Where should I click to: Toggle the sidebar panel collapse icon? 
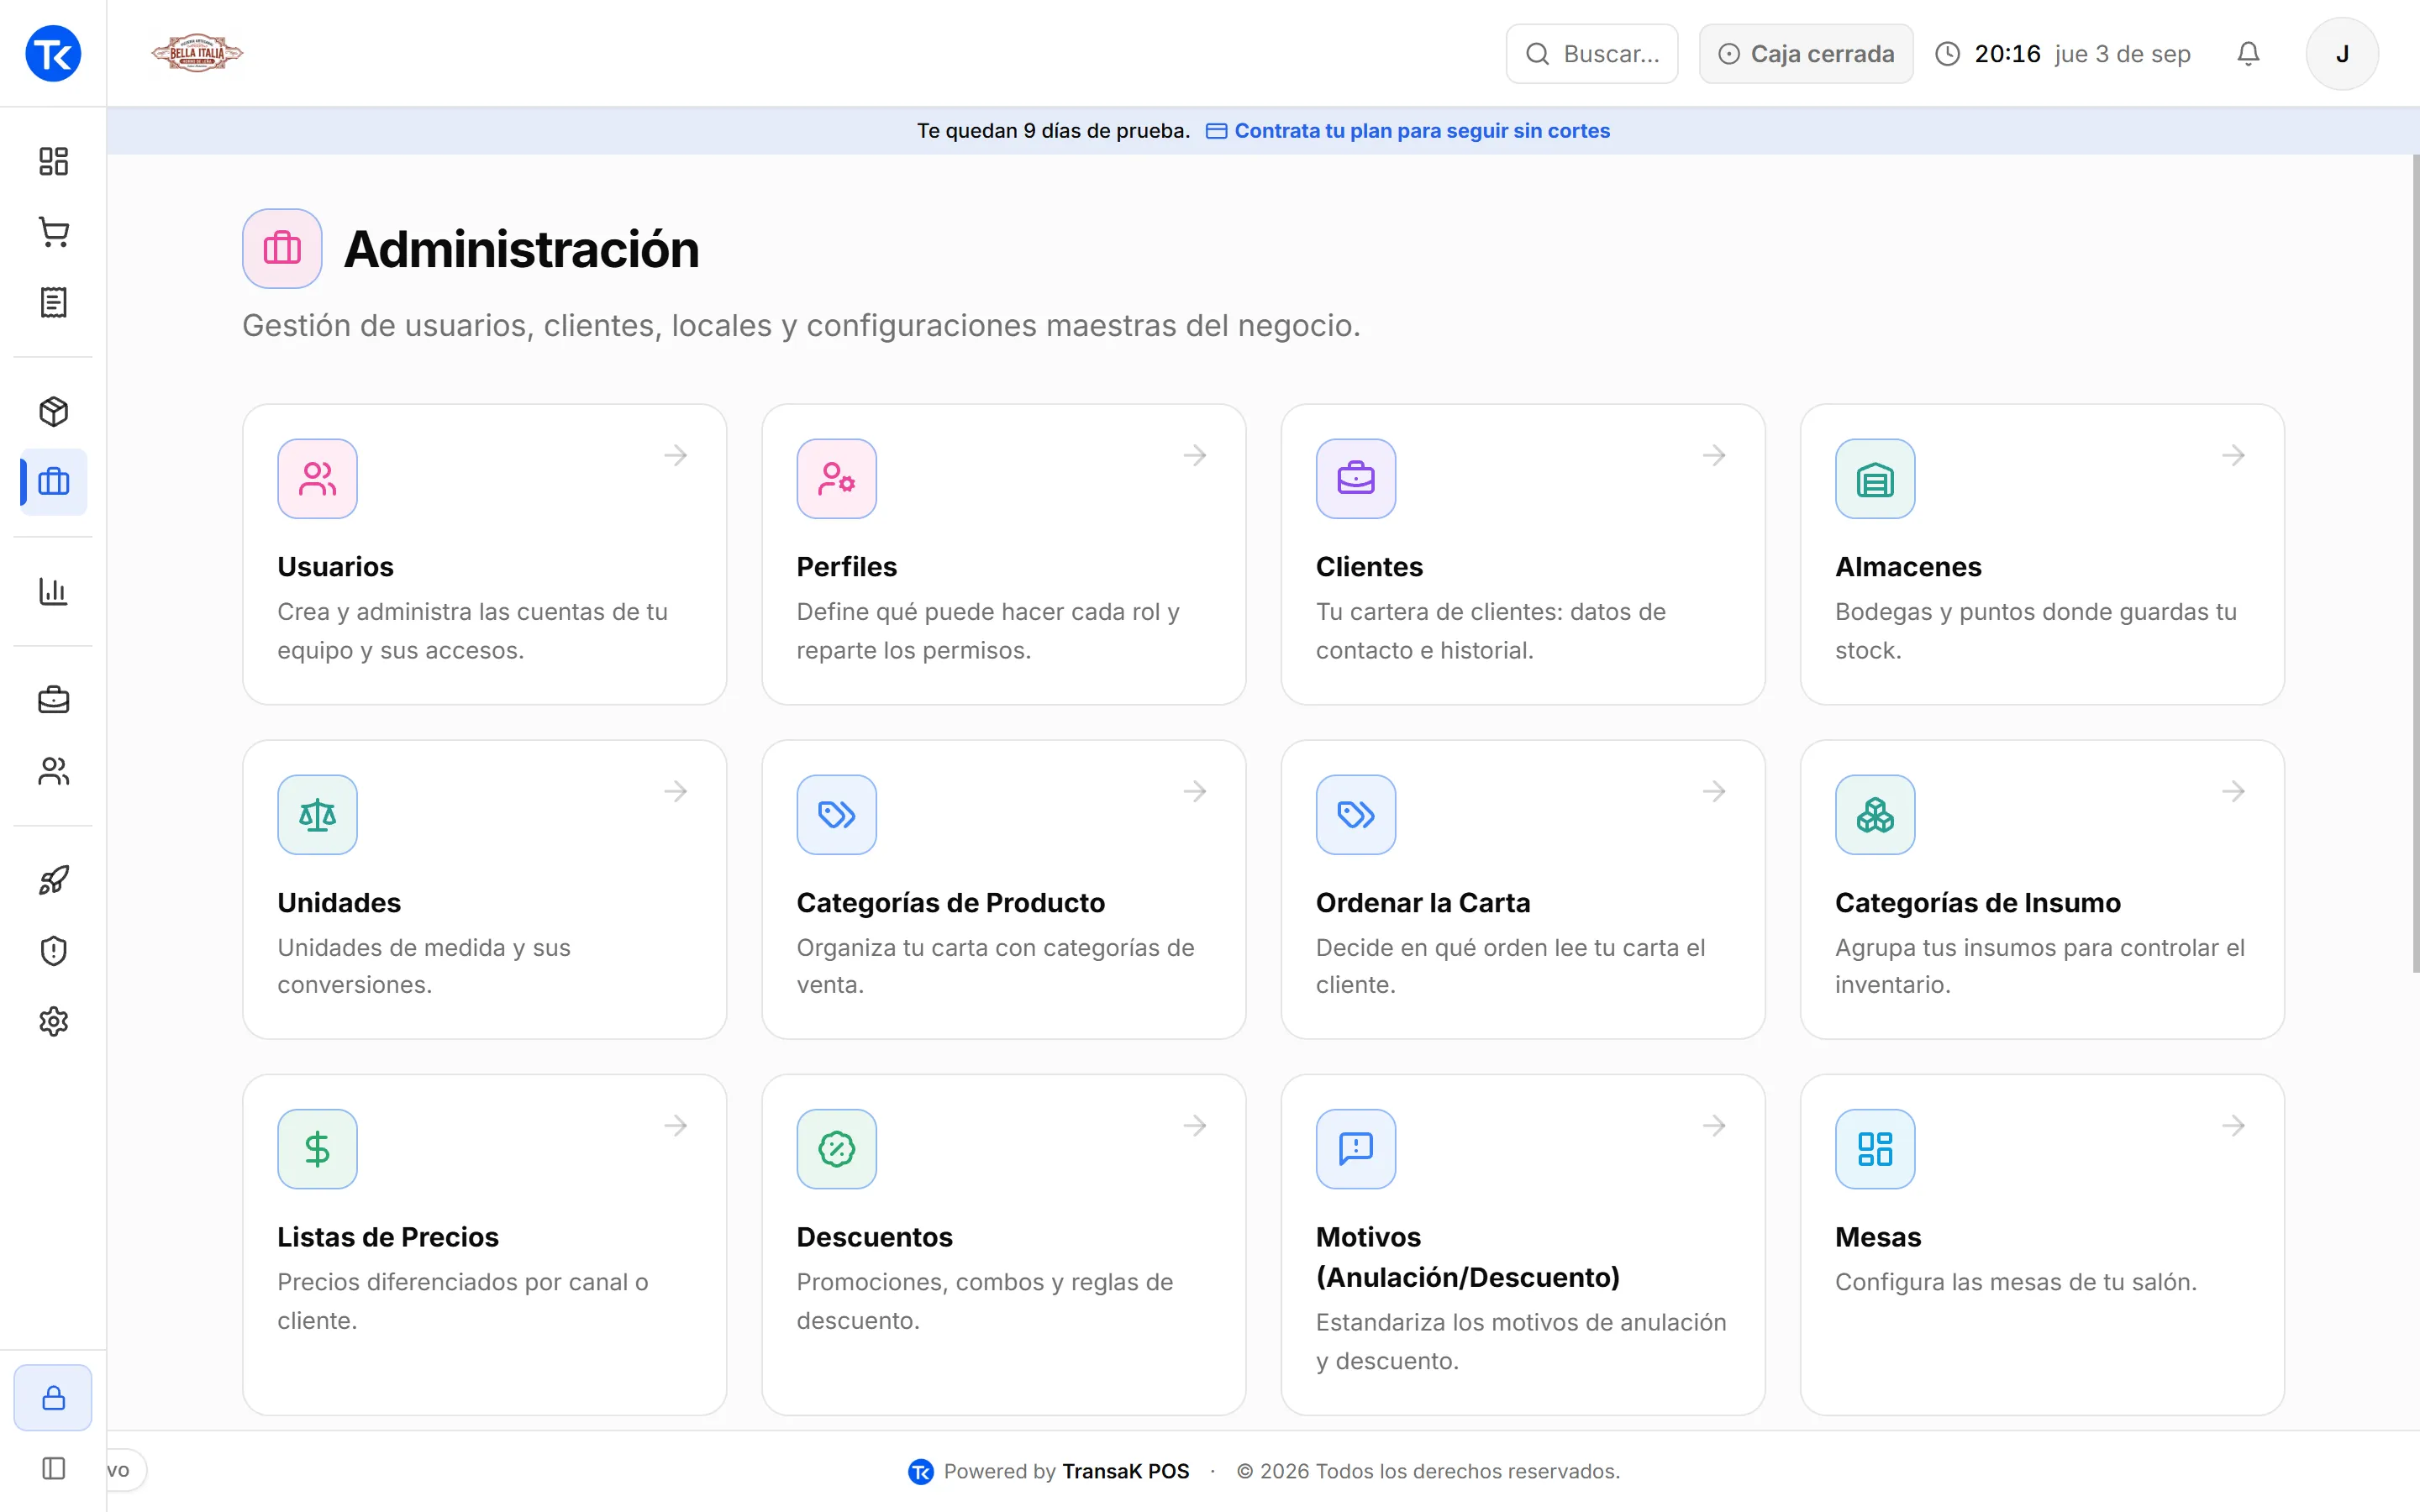point(53,1468)
